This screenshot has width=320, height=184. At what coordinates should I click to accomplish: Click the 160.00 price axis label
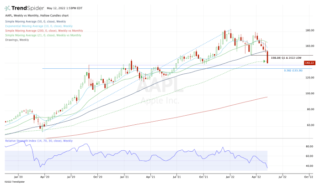(309, 46)
